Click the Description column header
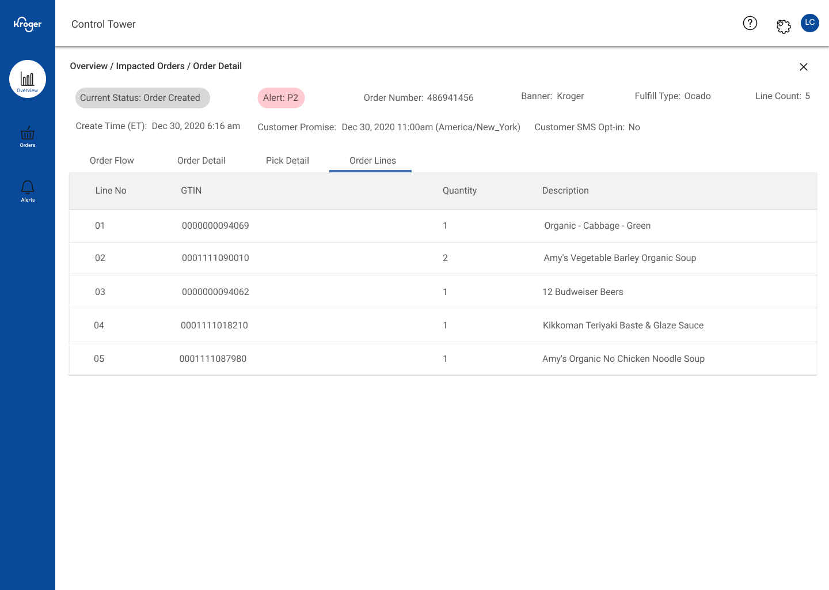Image resolution: width=829 pixels, height=590 pixels. [565, 191]
